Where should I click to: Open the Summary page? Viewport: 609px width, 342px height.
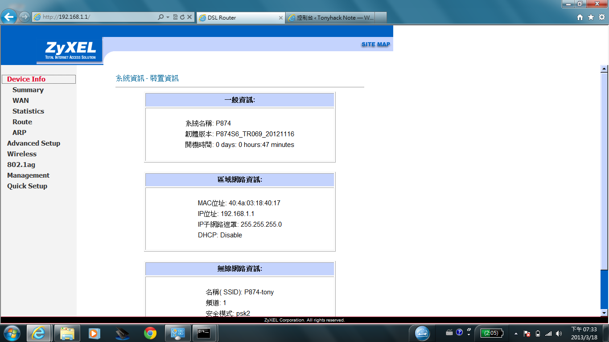click(28, 90)
